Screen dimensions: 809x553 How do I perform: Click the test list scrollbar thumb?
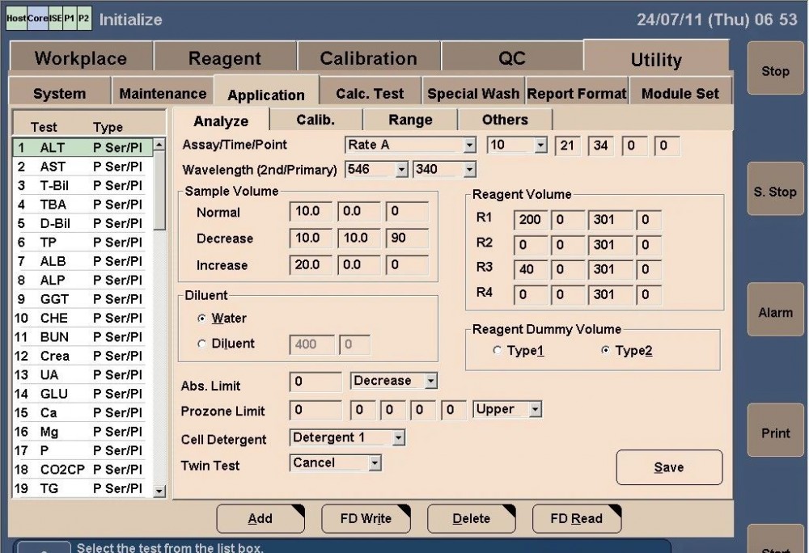tap(159, 191)
